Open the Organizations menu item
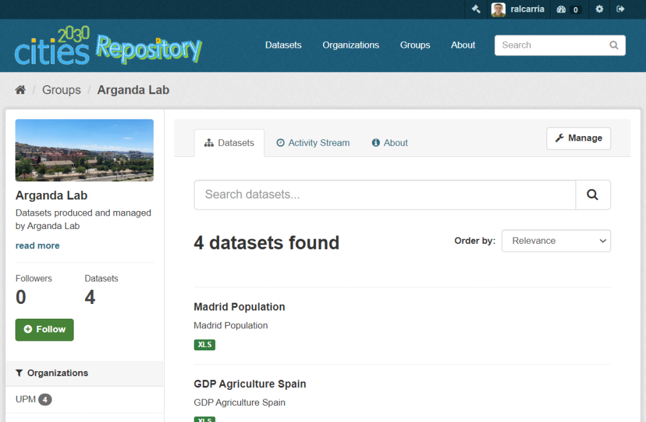Image resolution: width=646 pixels, height=422 pixels. click(351, 45)
